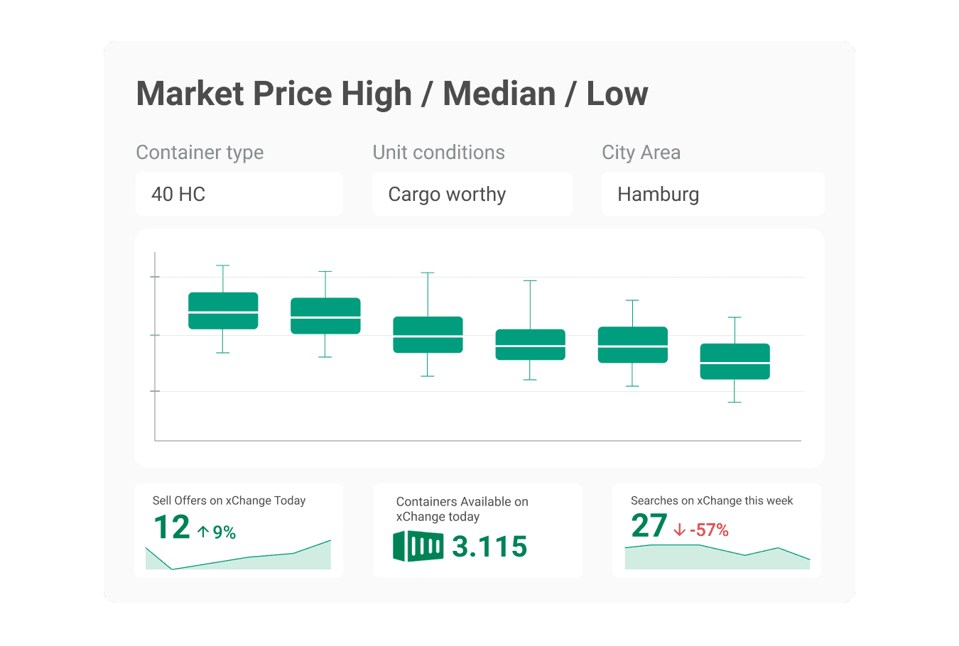Select the fourth box plot bar

(x=530, y=345)
